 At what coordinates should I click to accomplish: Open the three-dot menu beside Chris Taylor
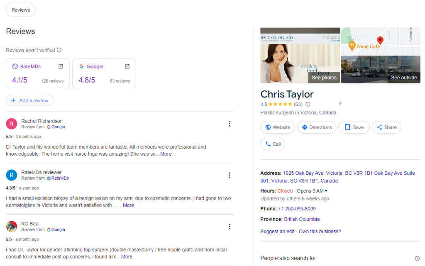click(340, 103)
